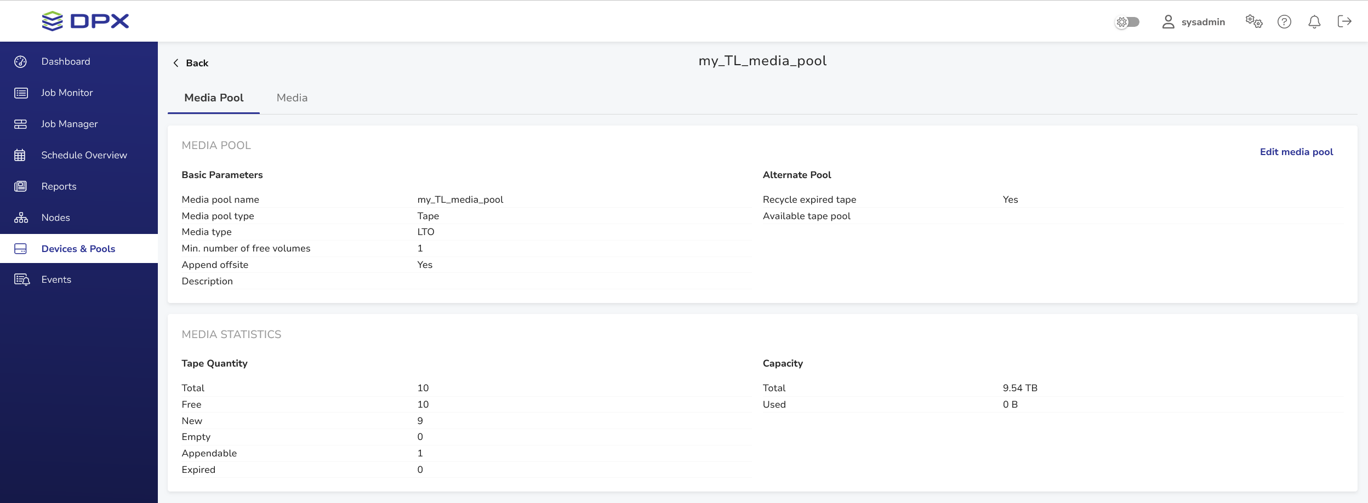Click the Dashboard gauge icon

pyautogui.click(x=21, y=62)
